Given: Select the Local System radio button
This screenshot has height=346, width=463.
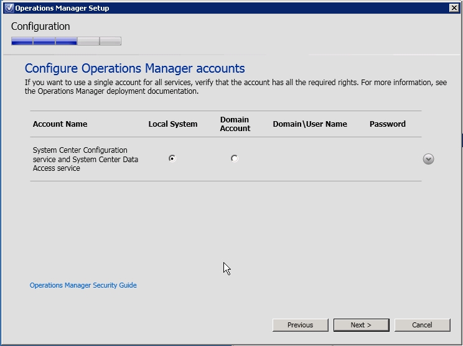Looking at the screenshot, I should pyautogui.click(x=172, y=158).
